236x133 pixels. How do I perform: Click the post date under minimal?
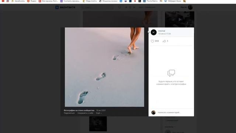point(164,34)
